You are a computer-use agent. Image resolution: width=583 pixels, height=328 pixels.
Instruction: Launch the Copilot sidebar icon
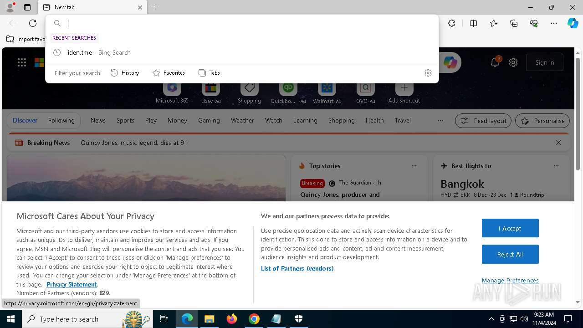coord(573,23)
